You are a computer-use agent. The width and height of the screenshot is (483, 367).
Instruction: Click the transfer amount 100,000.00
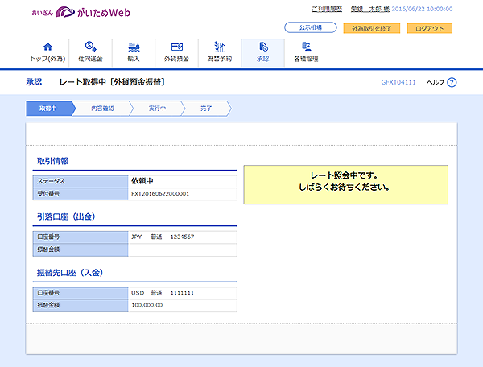pos(147,305)
